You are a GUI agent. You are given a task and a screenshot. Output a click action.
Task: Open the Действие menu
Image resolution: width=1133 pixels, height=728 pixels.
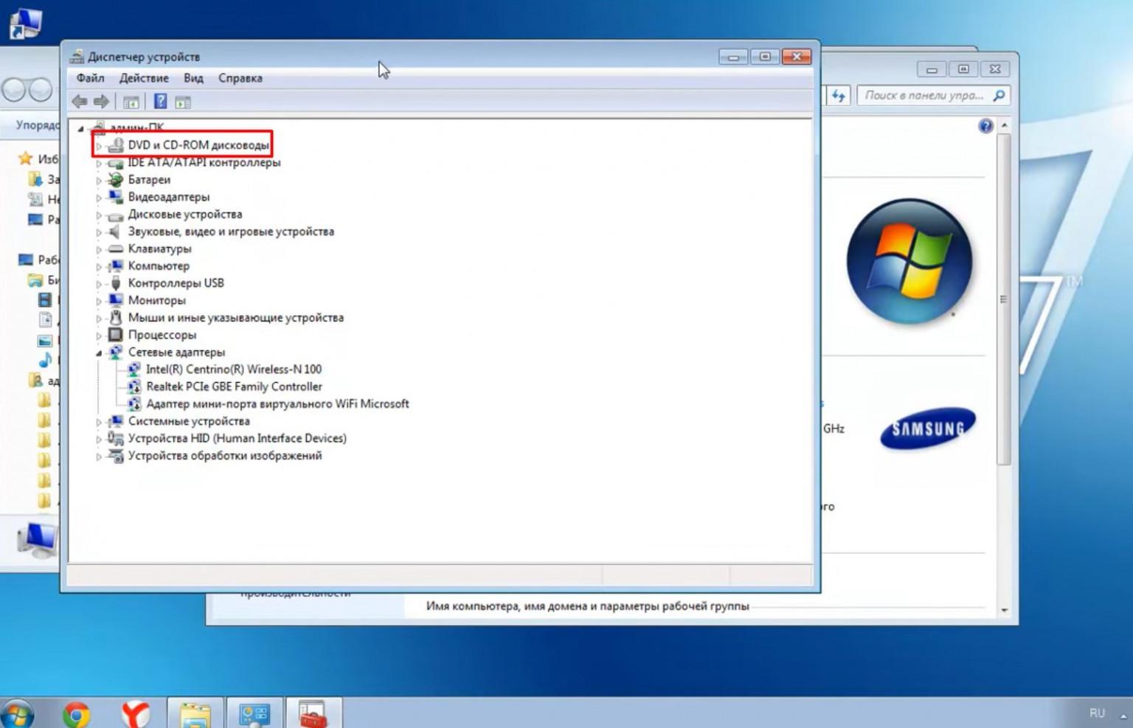(x=144, y=78)
